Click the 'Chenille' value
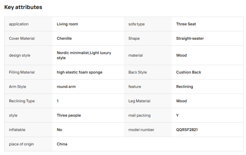 coord(64,38)
